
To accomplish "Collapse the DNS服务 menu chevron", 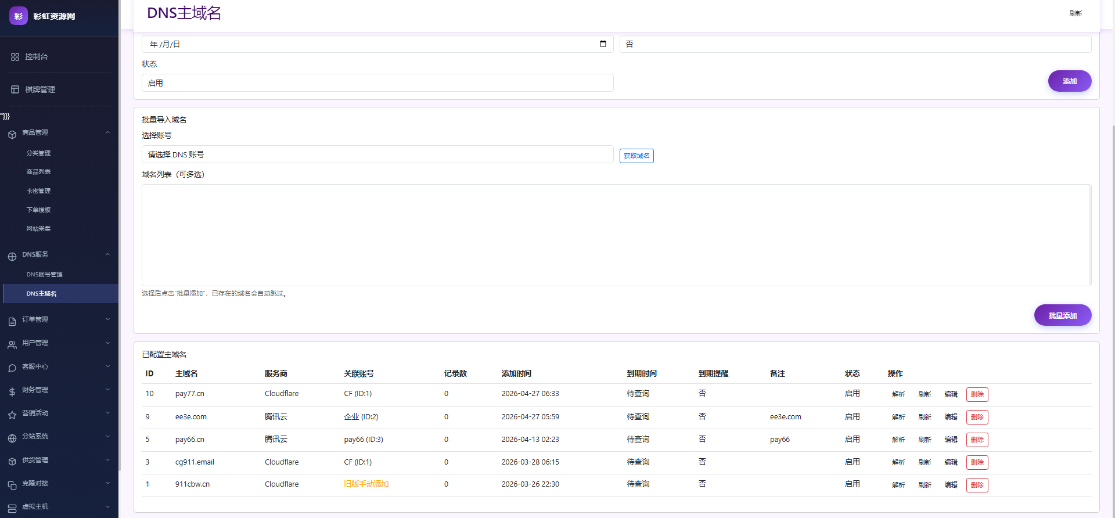I will pyautogui.click(x=107, y=254).
